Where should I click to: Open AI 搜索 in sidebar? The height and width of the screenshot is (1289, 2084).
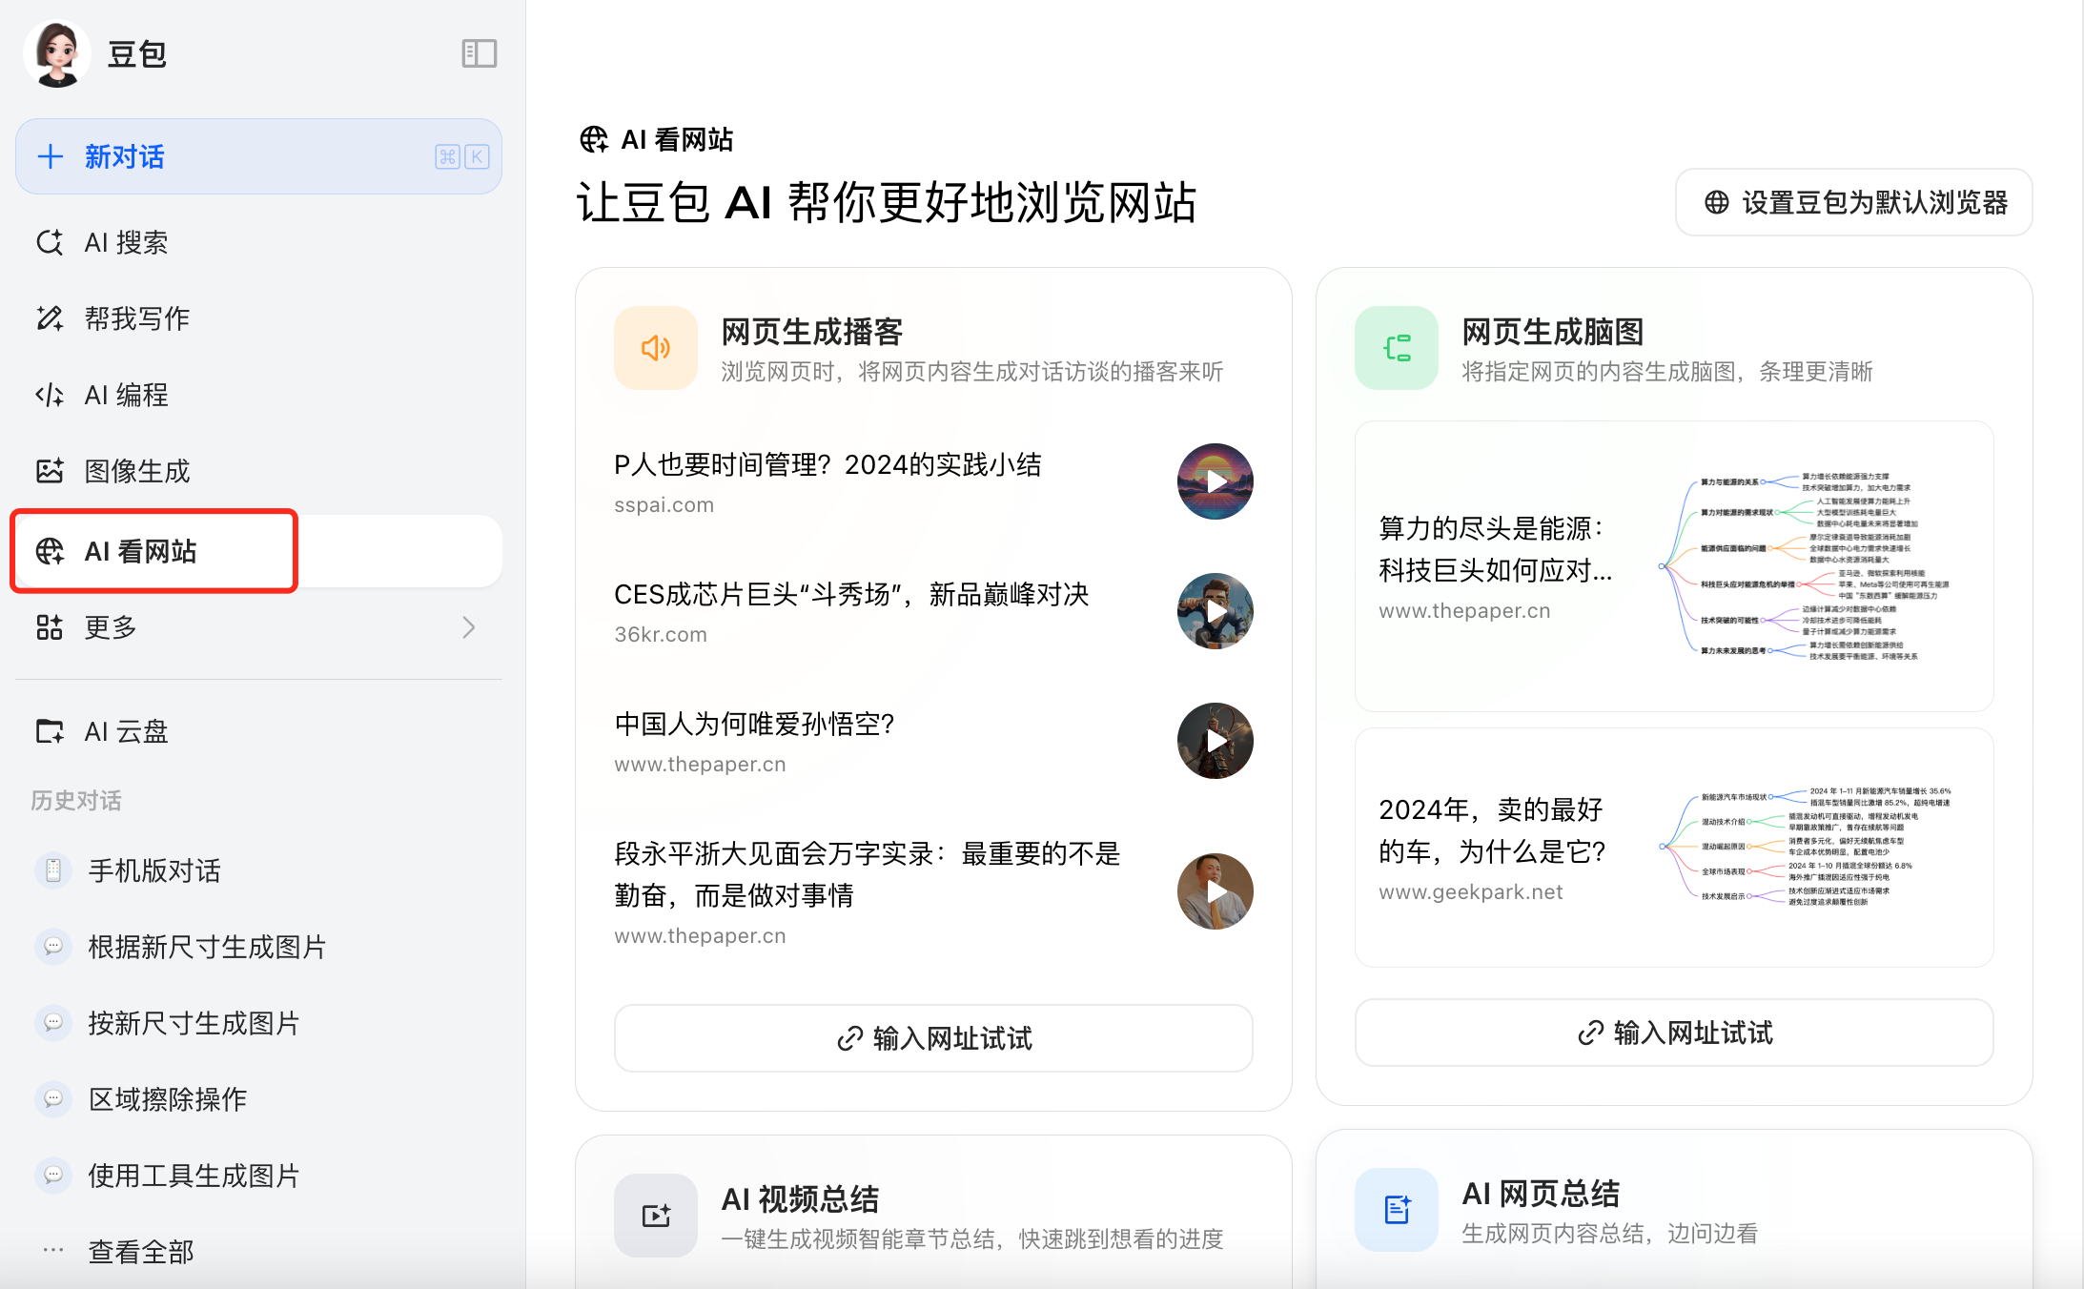(258, 242)
